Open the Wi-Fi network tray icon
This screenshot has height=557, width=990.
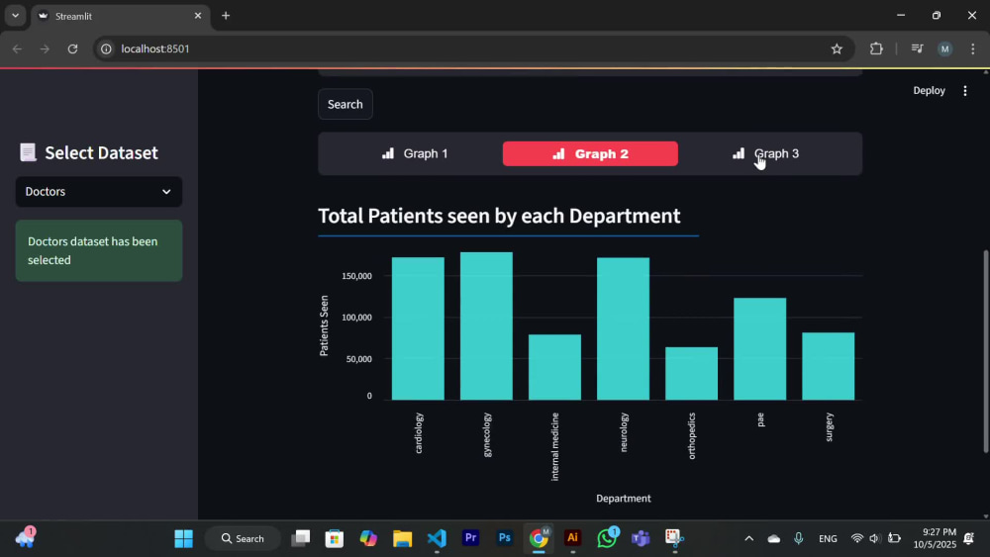click(x=856, y=538)
